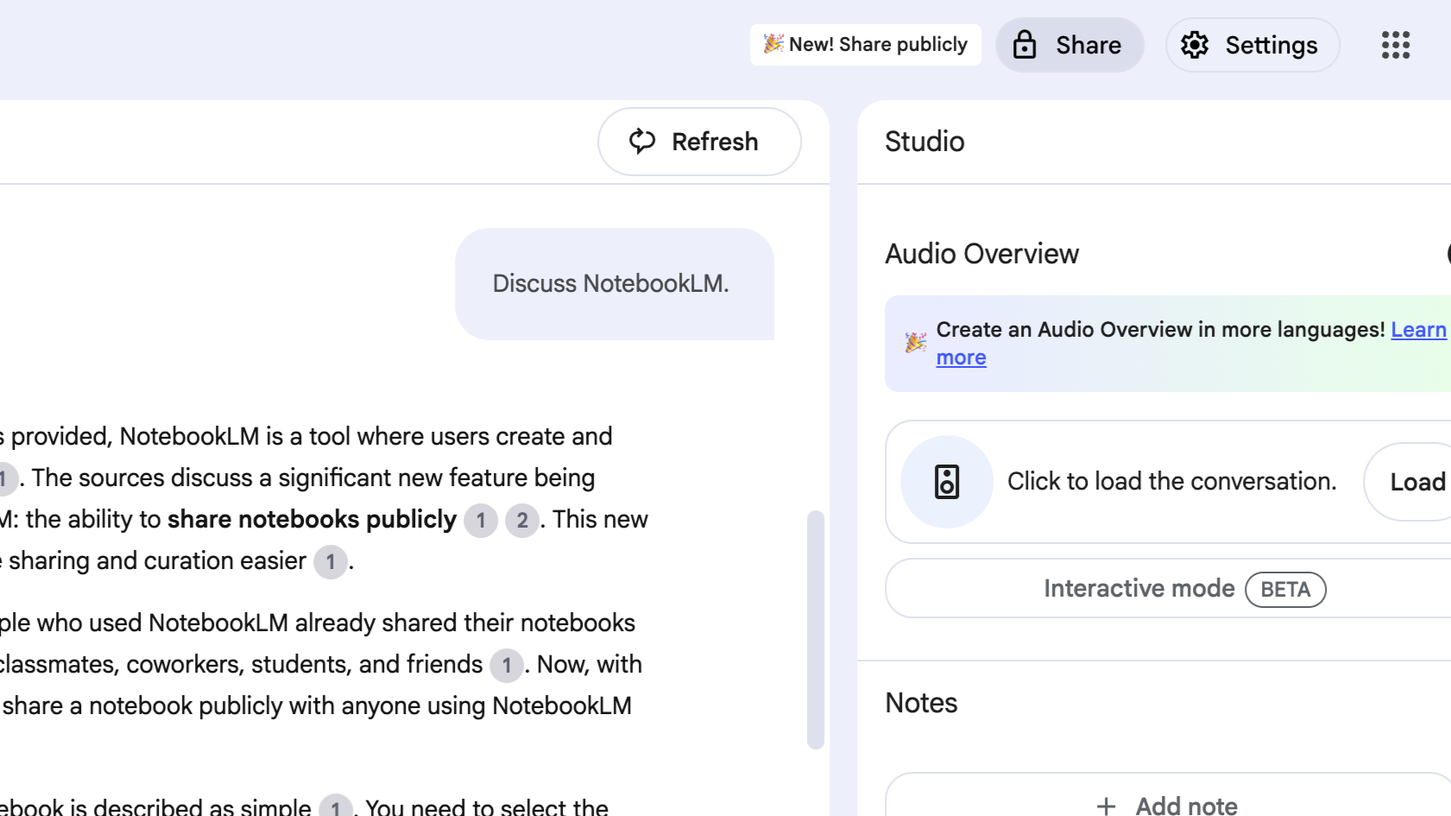Click the Studio panel heading
The width and height of the screenshot is (1451, 816).
pyautogui.click(x=924, y=142)
